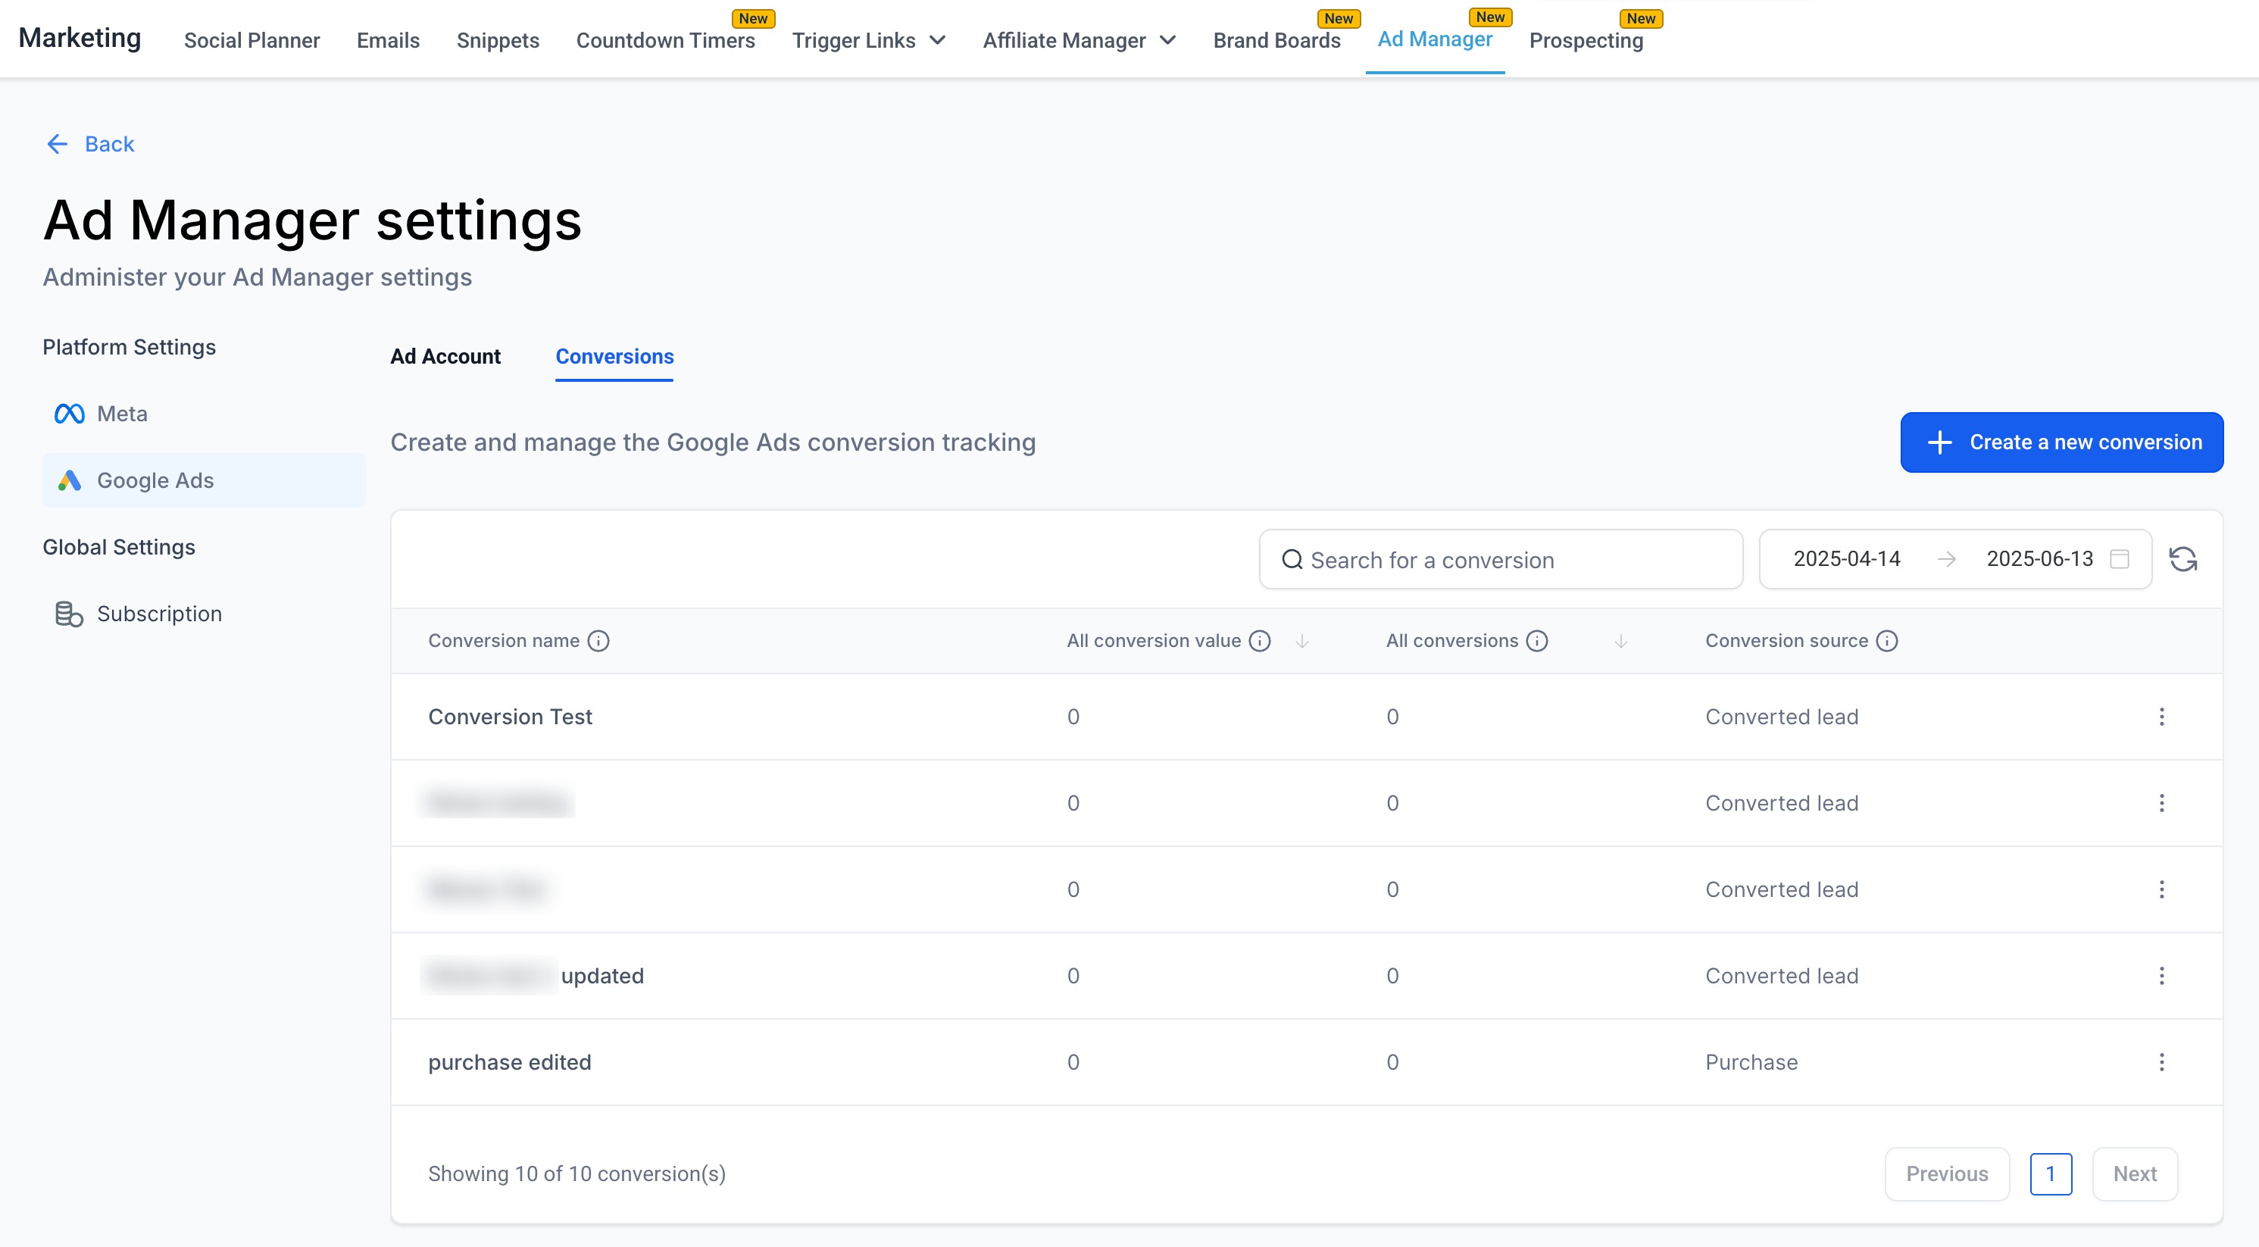Open three-dot menu for Conversion Test row
2259x1247 pixels.
[x=2161, y=717]
